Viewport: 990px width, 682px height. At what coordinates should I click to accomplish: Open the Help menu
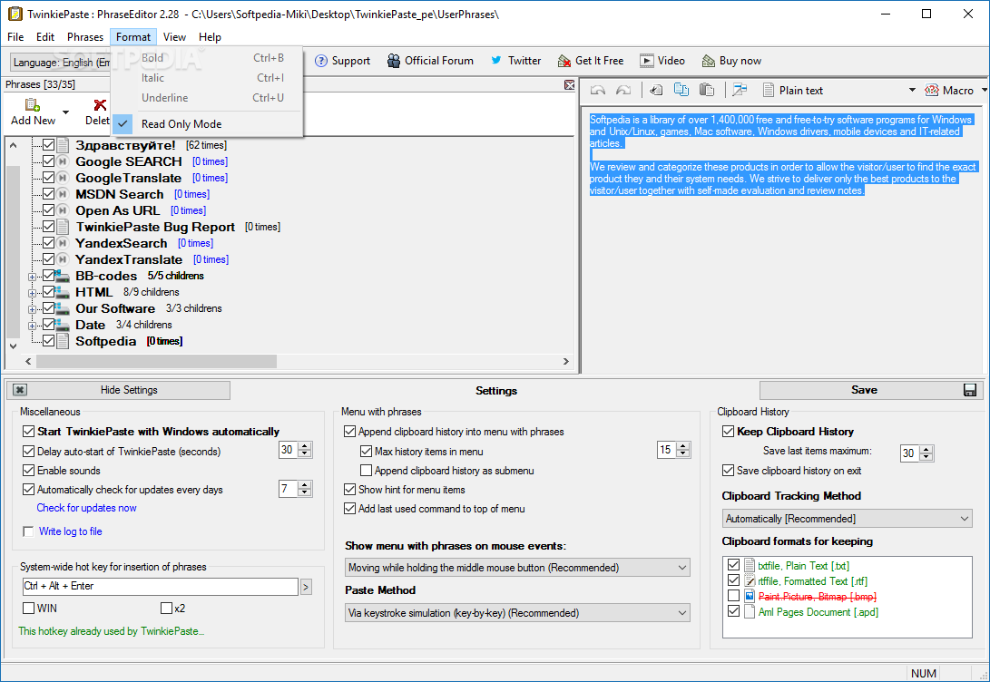210,37
